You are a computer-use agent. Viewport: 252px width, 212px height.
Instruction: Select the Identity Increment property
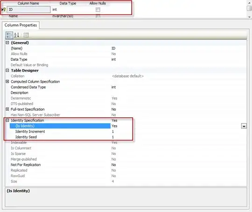pyautogui.click(x=30, y=131)
